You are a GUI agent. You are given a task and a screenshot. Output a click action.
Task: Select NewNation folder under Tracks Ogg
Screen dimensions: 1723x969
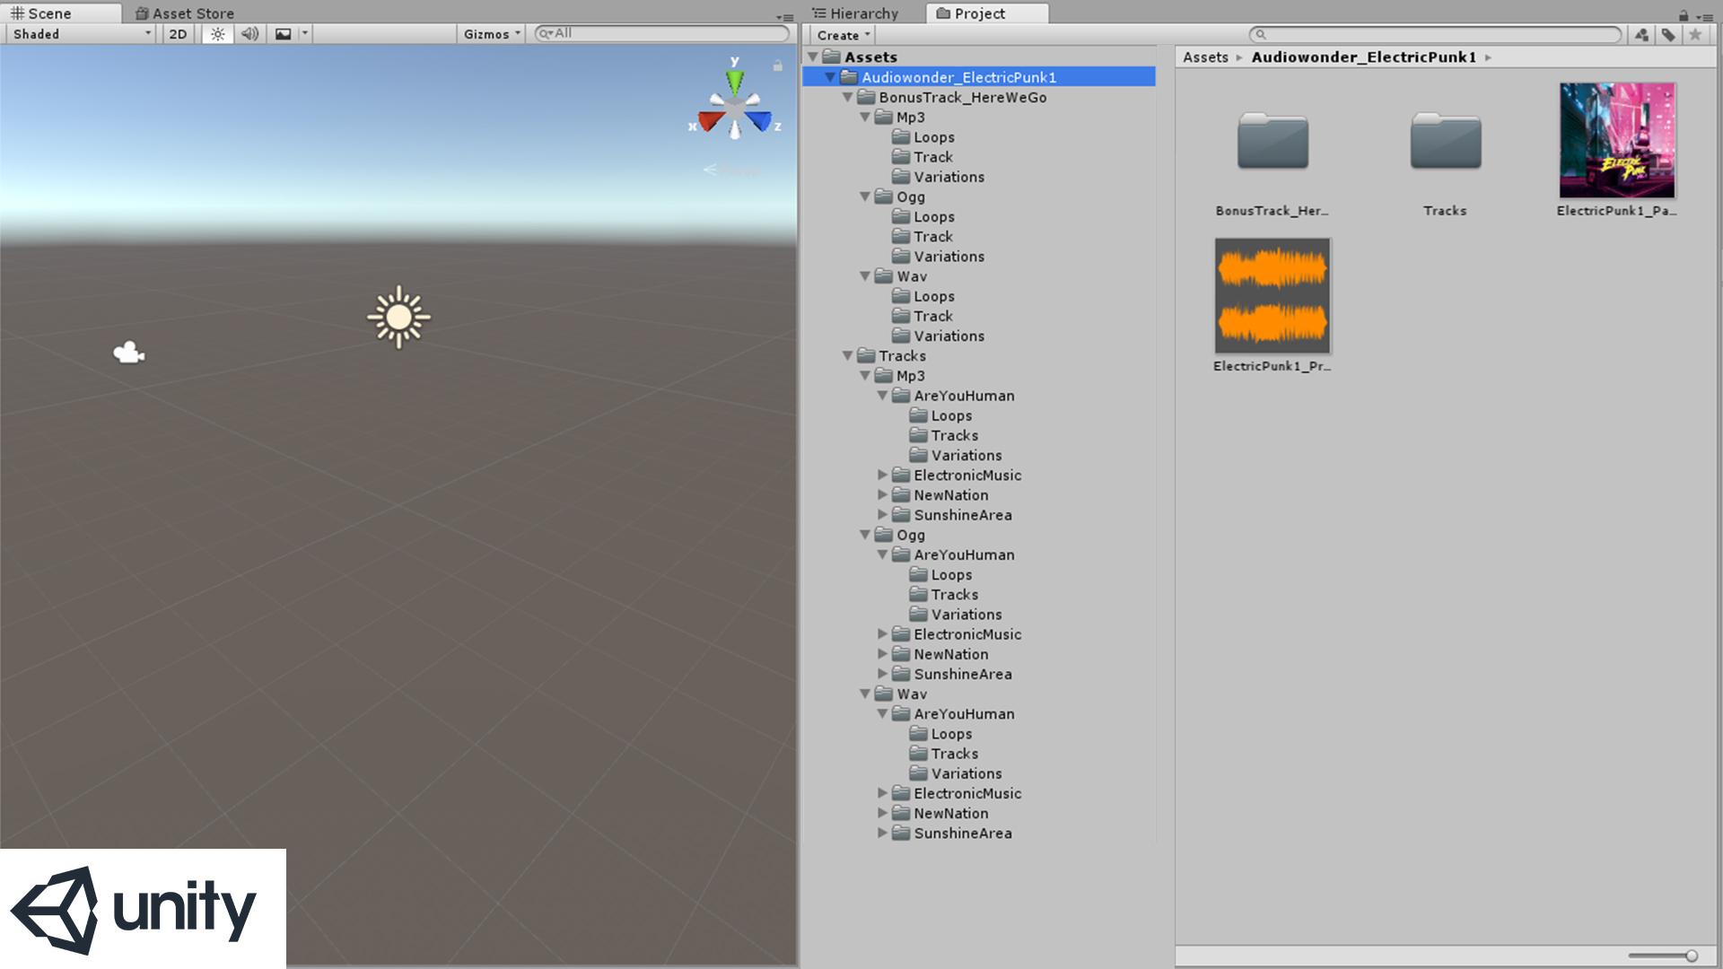(950, 654)
